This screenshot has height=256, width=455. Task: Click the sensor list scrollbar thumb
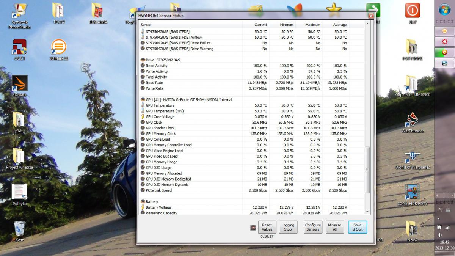click(367, 170)
